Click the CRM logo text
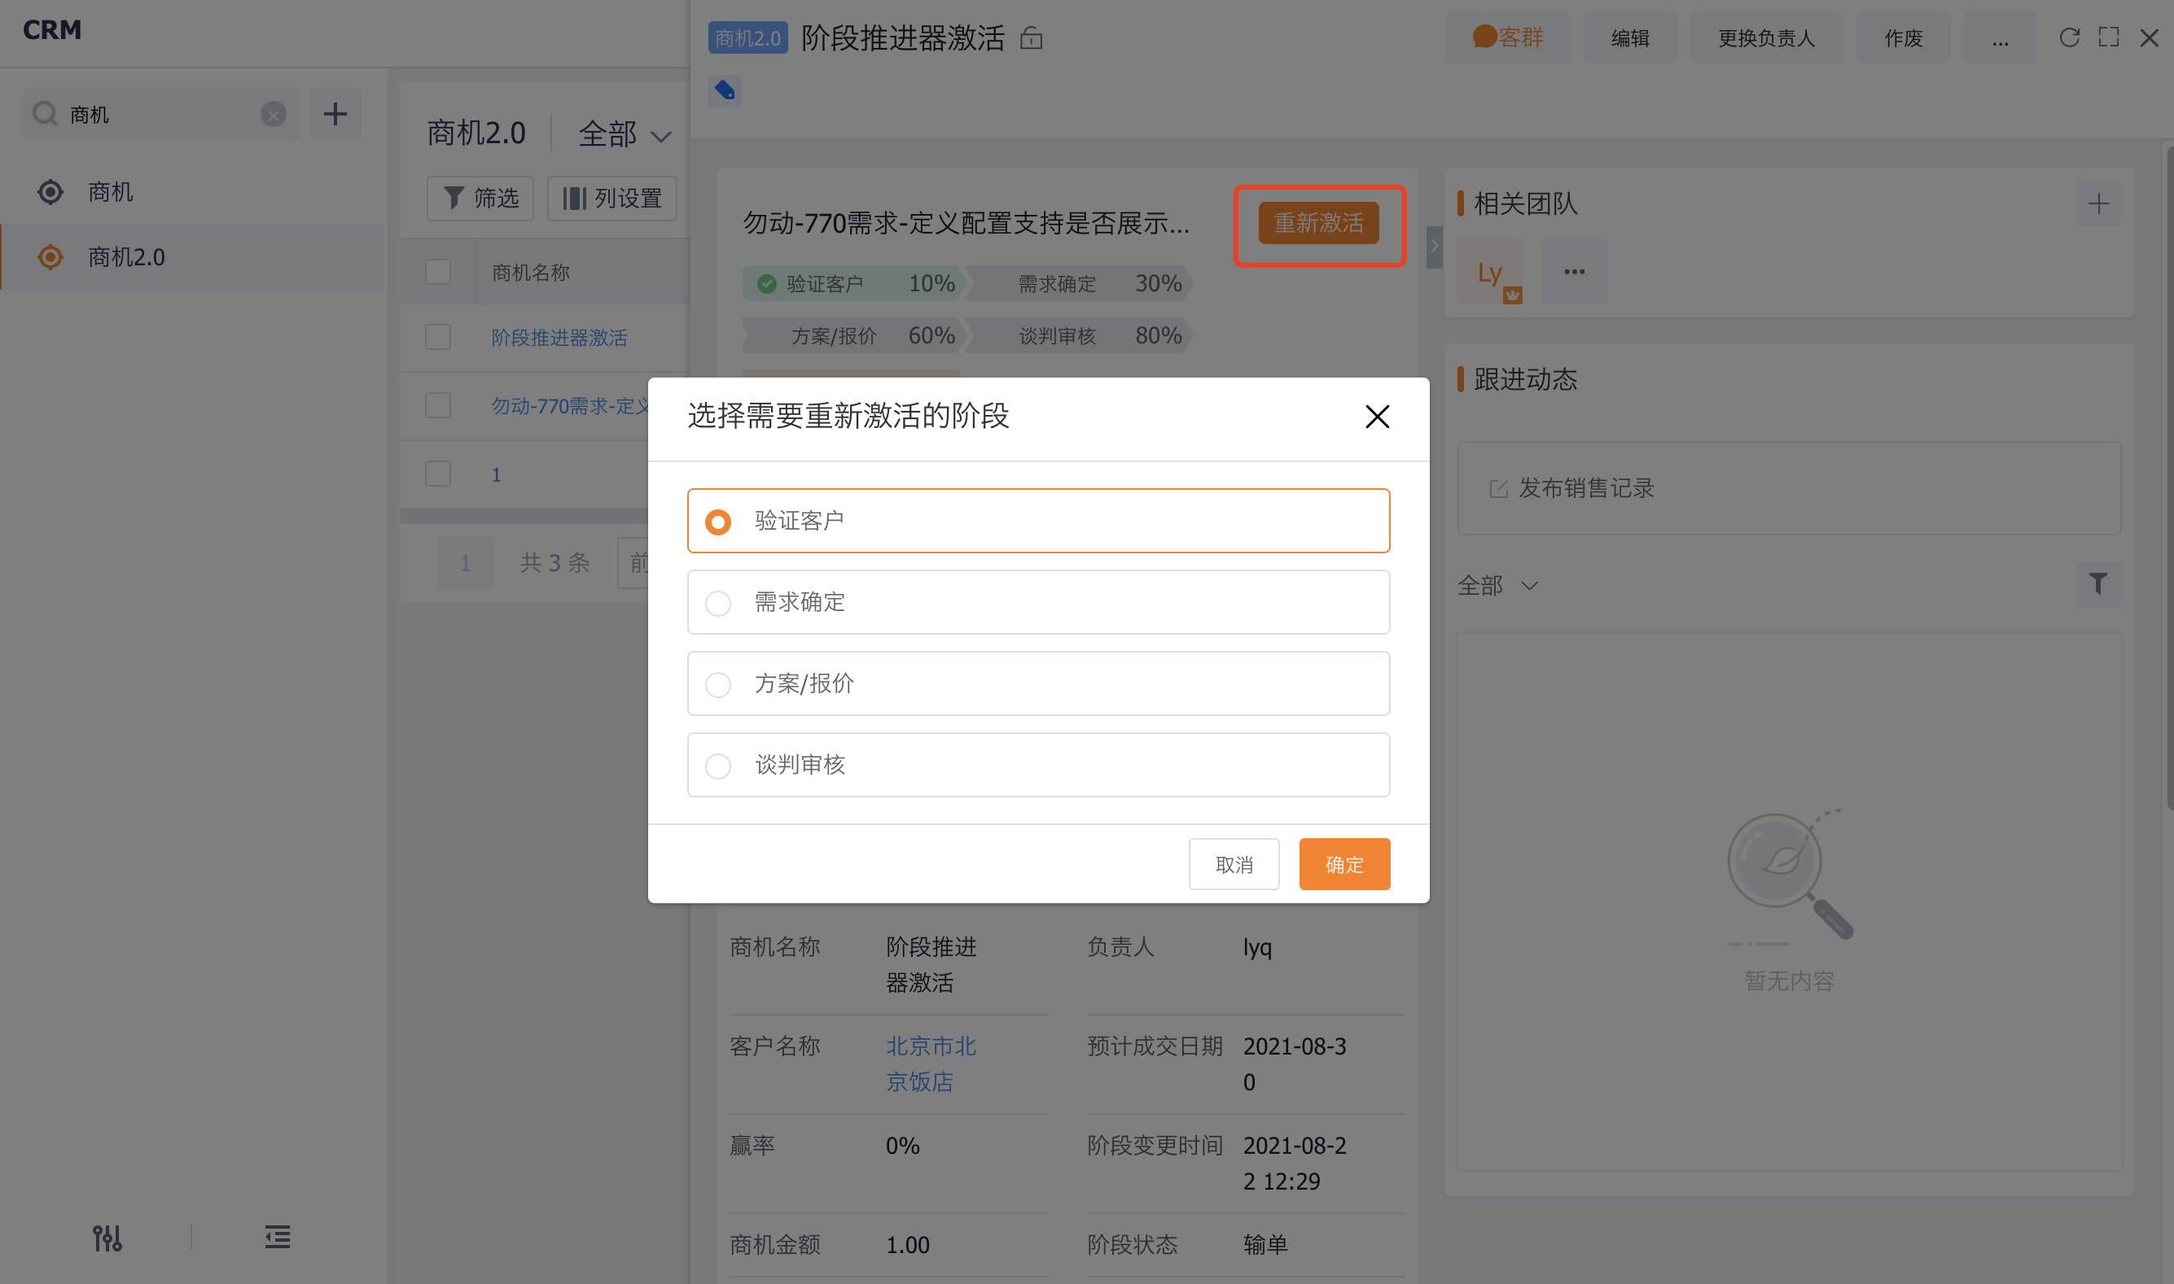The height and width of the screenshot is (1284, 2174). (x=52, y=30)
